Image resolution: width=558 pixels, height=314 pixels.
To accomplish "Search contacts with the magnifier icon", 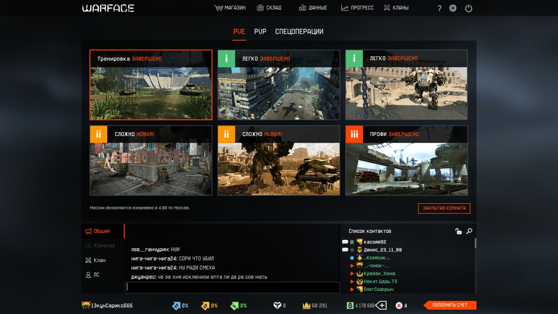I will 469,231.
